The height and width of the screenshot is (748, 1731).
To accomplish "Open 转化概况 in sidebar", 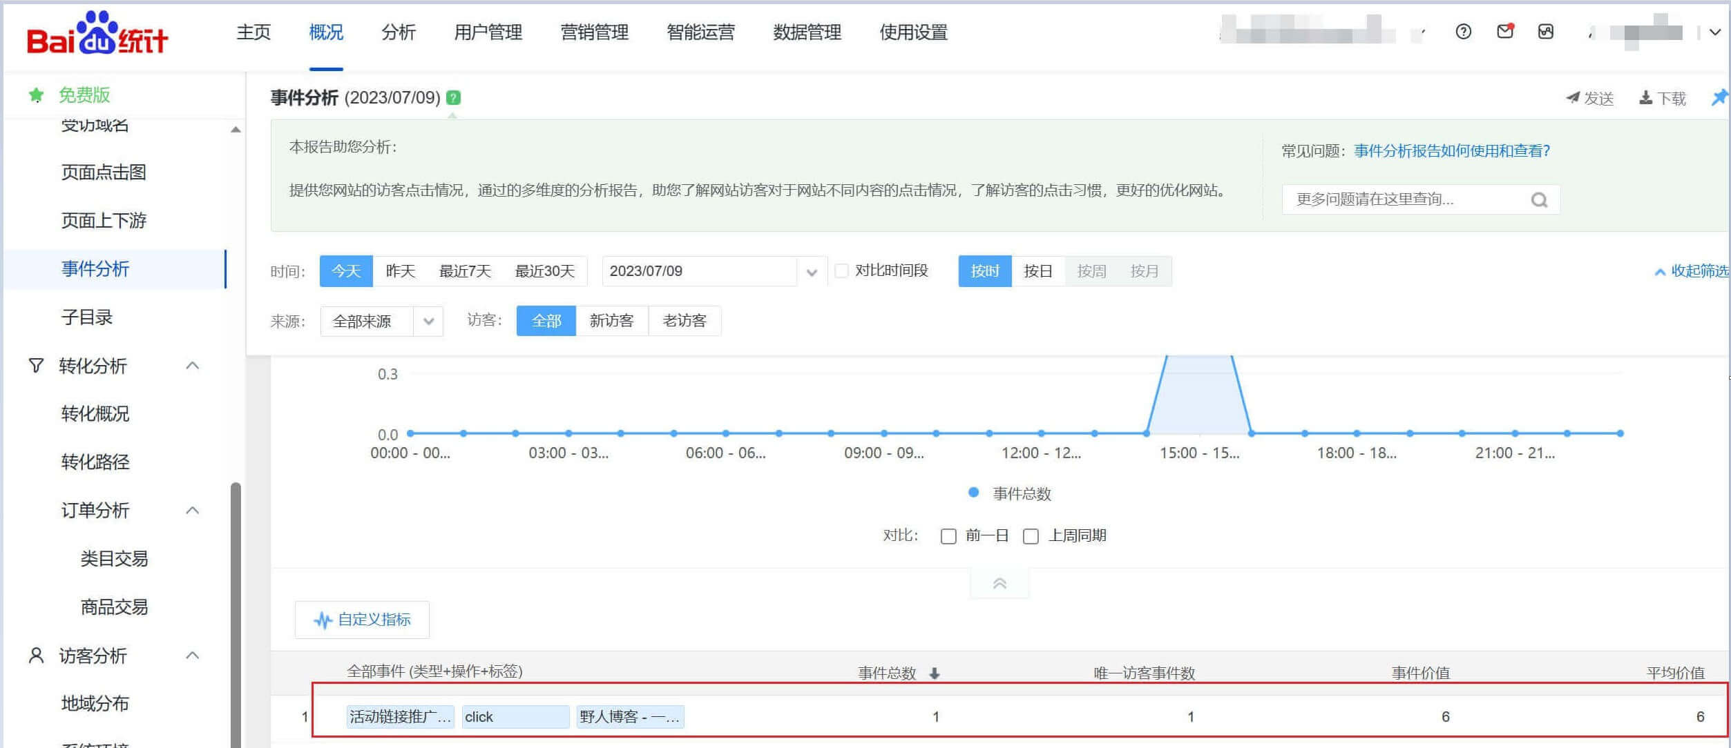I will click(x=95, y=413).
